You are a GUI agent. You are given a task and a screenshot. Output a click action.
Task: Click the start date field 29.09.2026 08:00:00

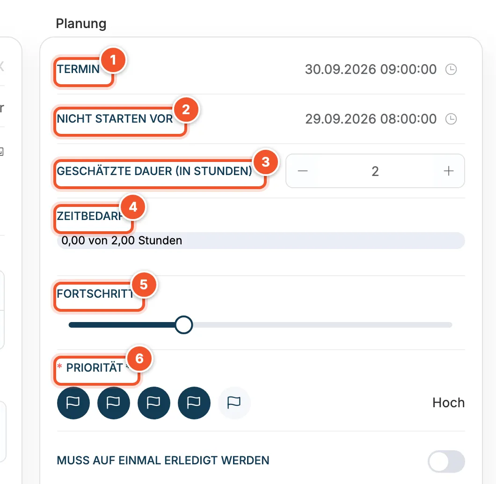[x=371, y=119]
